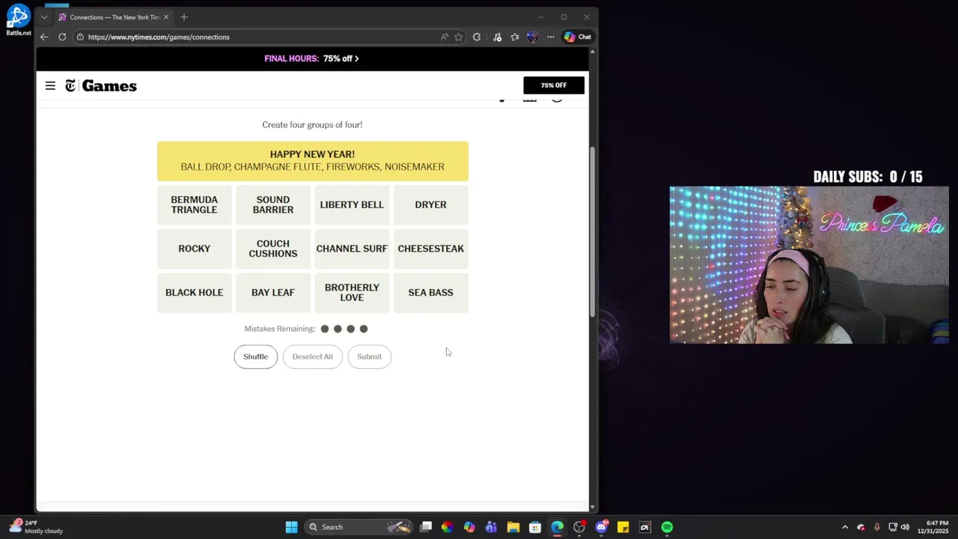Click the Shuffle button
This screenshot has height=539, width=958.
pyautogui.click(x=255, y=356)
